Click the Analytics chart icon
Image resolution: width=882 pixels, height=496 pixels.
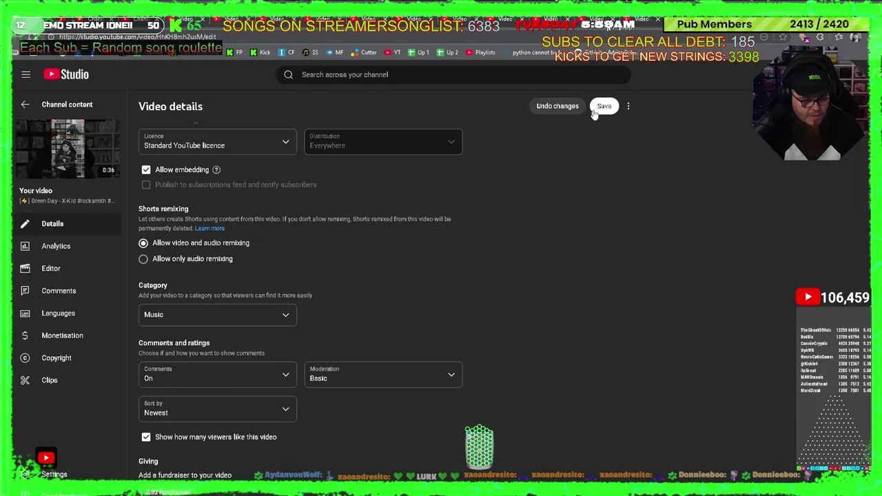(25, 246)
